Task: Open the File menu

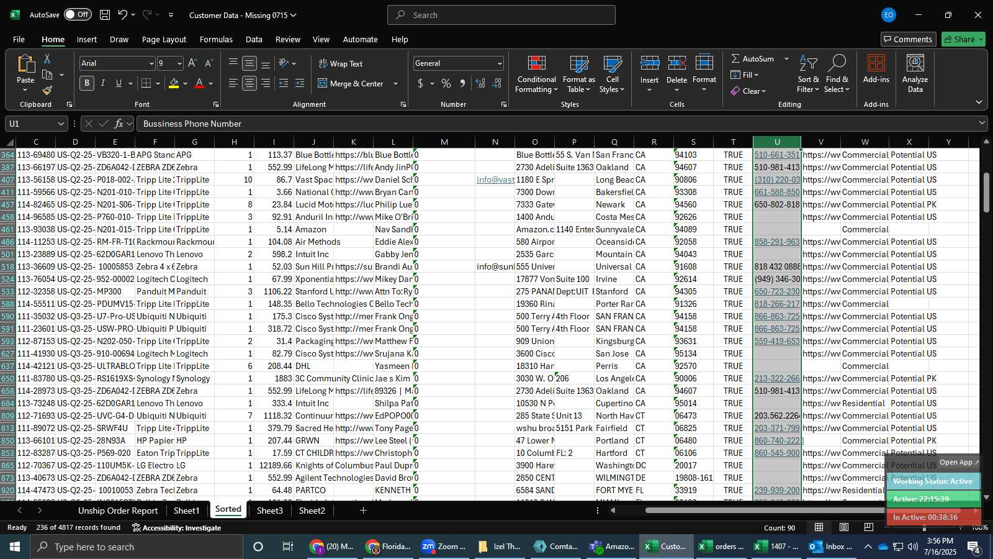Action: click(x=19, y=39)
